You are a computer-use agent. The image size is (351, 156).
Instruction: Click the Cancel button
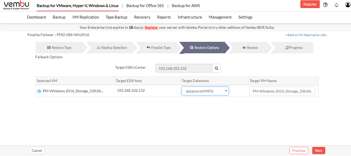click(37, 151)
